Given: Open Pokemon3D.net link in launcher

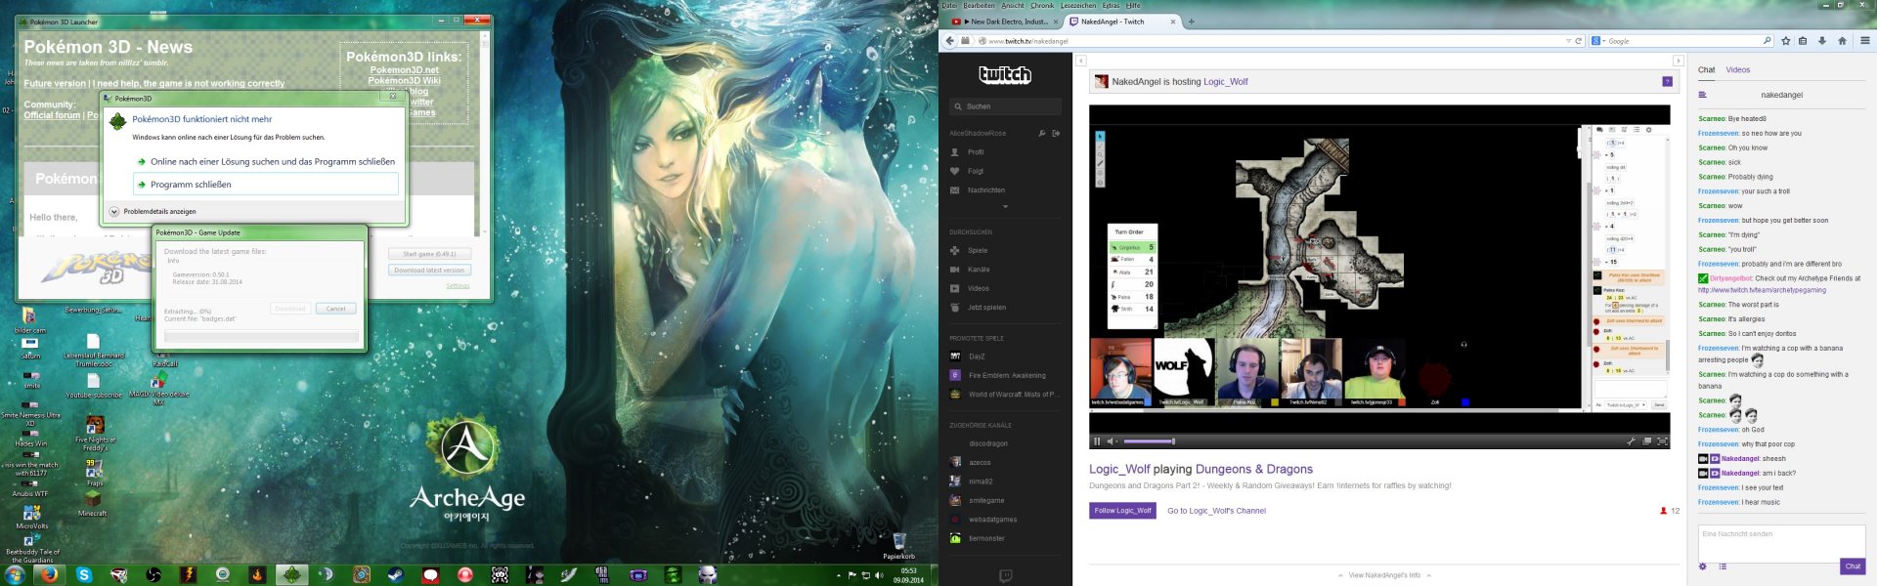Looking at the screenshot, I should 404,70.
